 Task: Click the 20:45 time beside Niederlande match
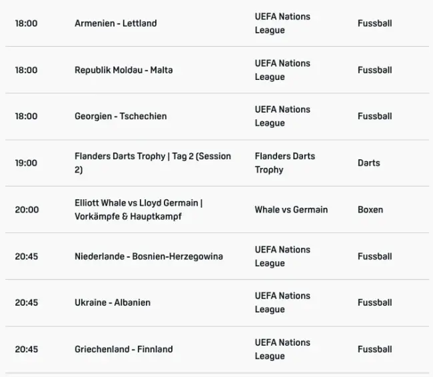pyautogui.click(x=27, y=256)
